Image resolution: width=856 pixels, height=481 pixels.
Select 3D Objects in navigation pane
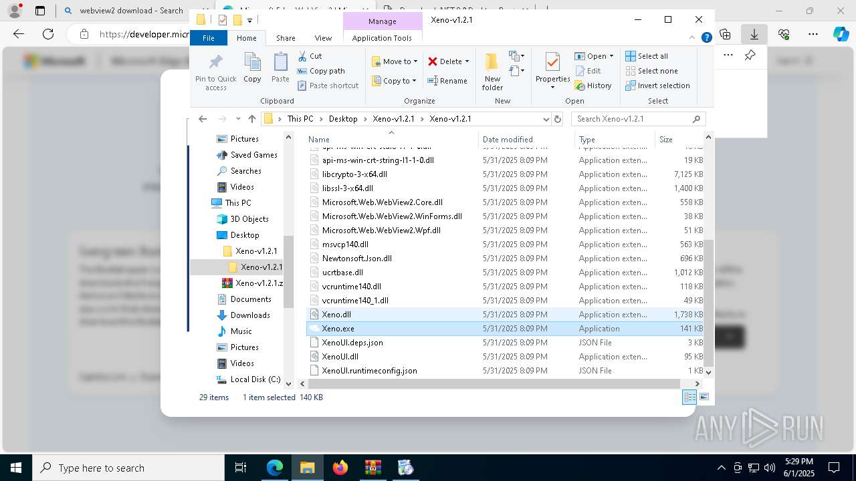[x=249, y=219]
